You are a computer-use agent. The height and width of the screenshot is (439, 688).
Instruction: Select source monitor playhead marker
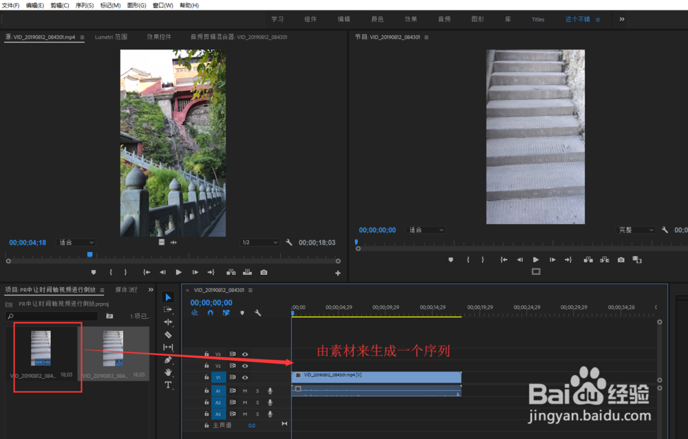(90, 255)
